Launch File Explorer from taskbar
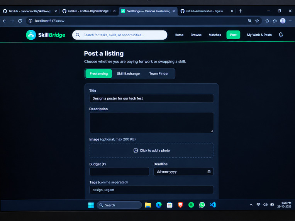The width and height of the screenshot is (295, 221). coord(148,205)
